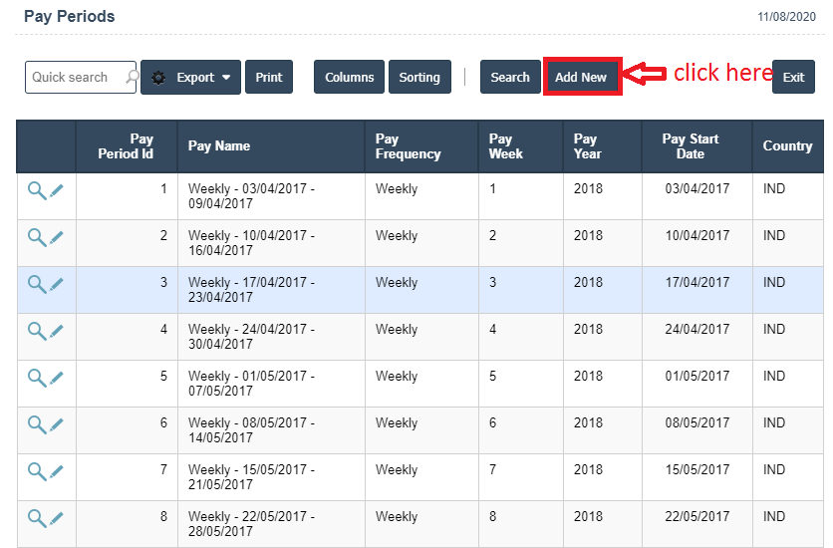The image size is (833, 548).
Task: Click the pencil edit icon for pay period 2
Action: (57, 237)
